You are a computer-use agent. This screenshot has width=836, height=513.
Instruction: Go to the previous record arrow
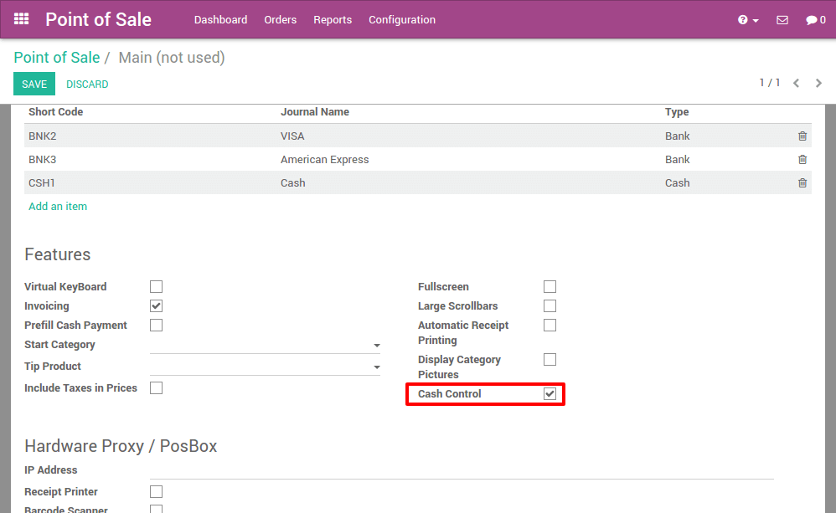point(796,83)
